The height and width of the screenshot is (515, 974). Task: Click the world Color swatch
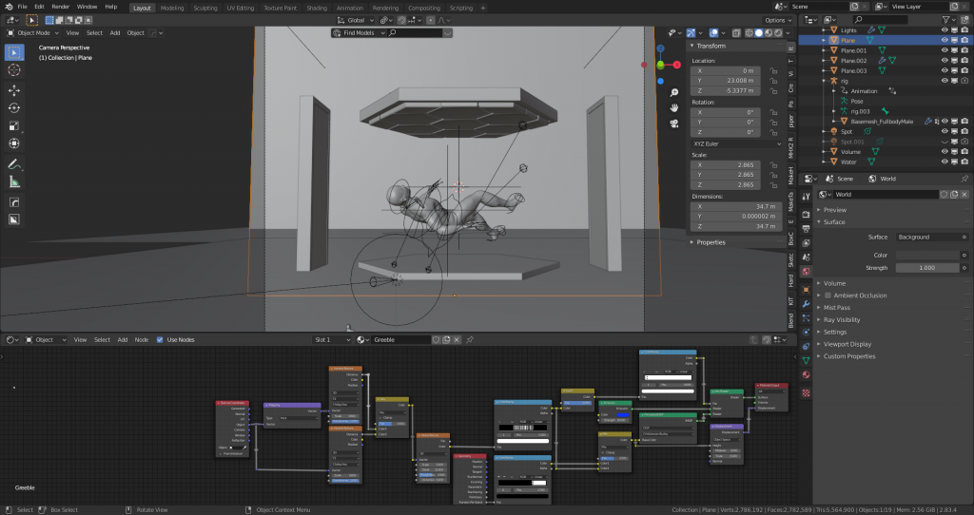point(926,255)
